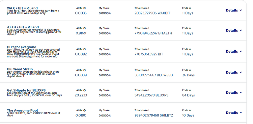Expand Details for The Awesome Pool
The image size is (253, 124).
click(x=234, y=113)
